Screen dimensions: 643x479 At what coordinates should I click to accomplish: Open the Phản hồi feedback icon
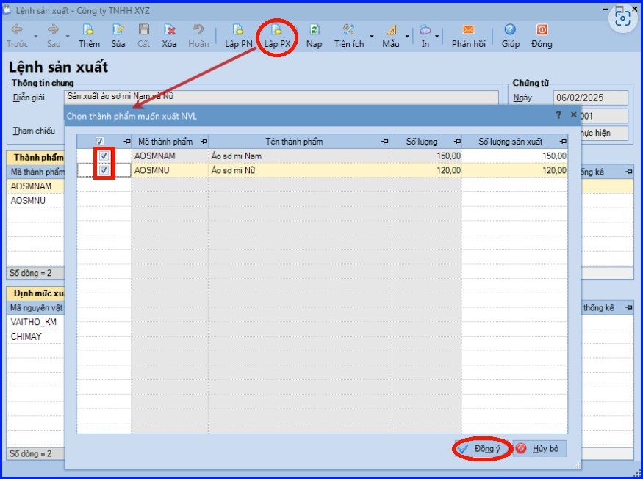click(x=468, y=30)
